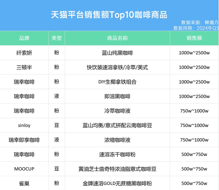Click the type cell in the DIY生椰拿铁组合 row
Viewport: 219px width, 190px height.
coord(57,82)
